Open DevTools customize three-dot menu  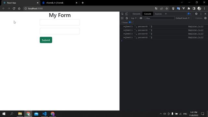click(x=201, y=14)
